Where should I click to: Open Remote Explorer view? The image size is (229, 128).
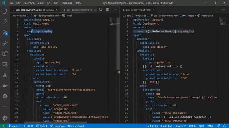tap(5, 64)
